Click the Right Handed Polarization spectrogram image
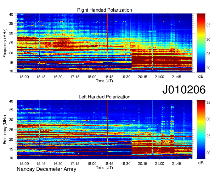The image size is (214, 173). 104,43
